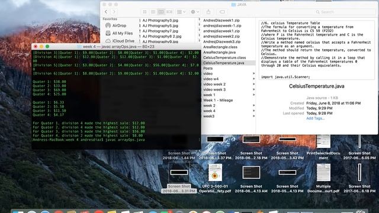Expand the video week 2 folder arrow

253,84
